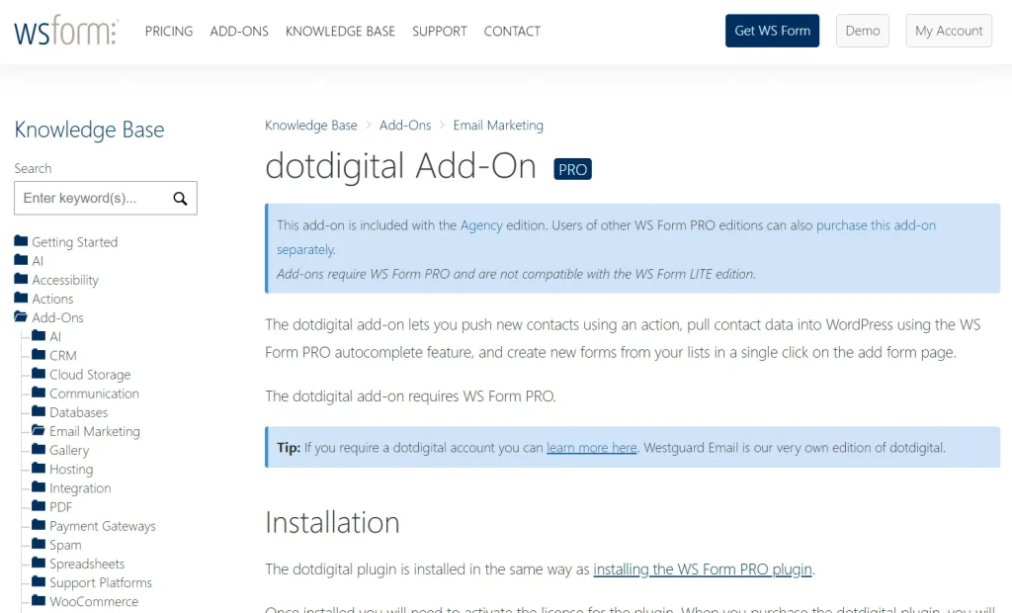Click the Hosting folder icon

click(x=39, y=468)
